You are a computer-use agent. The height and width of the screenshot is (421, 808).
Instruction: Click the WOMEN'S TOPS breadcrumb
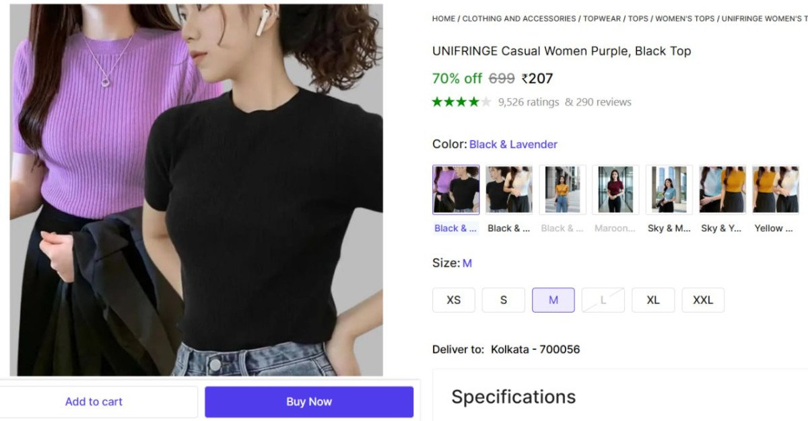(x=686, y=18)
